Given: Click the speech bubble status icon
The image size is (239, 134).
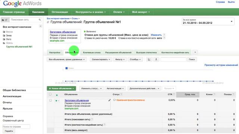Looking at the screenshot, I should [115, 100].
